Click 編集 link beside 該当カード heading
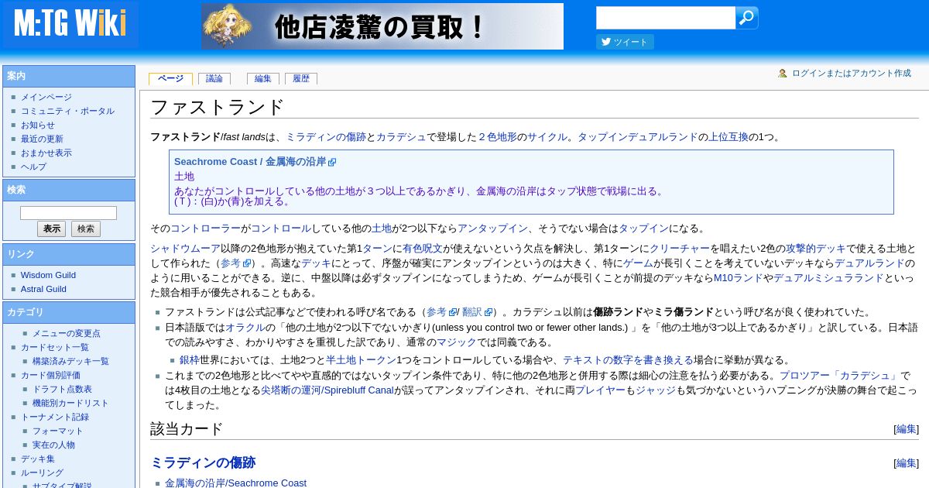Viewport: 929px width, 488px height. [x=907, y=429]
